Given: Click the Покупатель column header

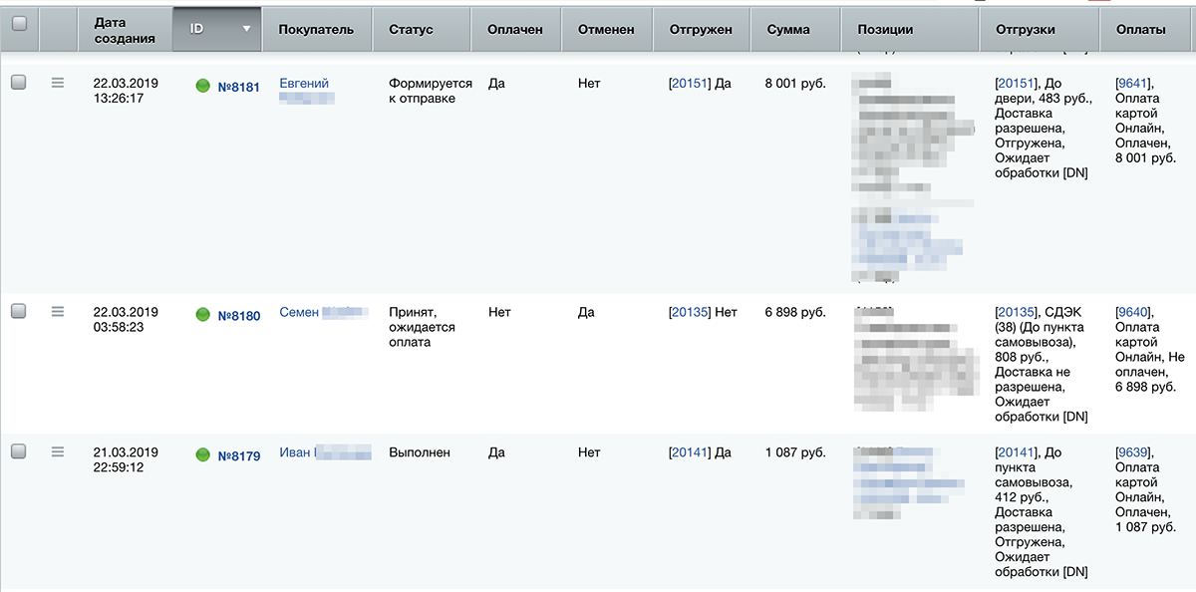Looking at the screenshot, I should click(x=316, y=30).
